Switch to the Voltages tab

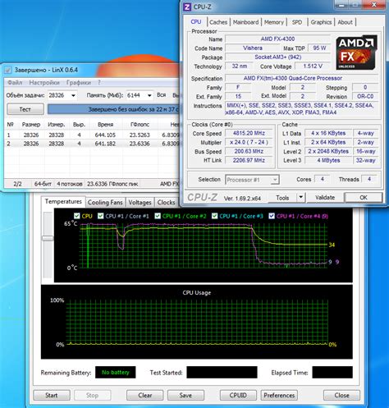(x=140, y=203)
